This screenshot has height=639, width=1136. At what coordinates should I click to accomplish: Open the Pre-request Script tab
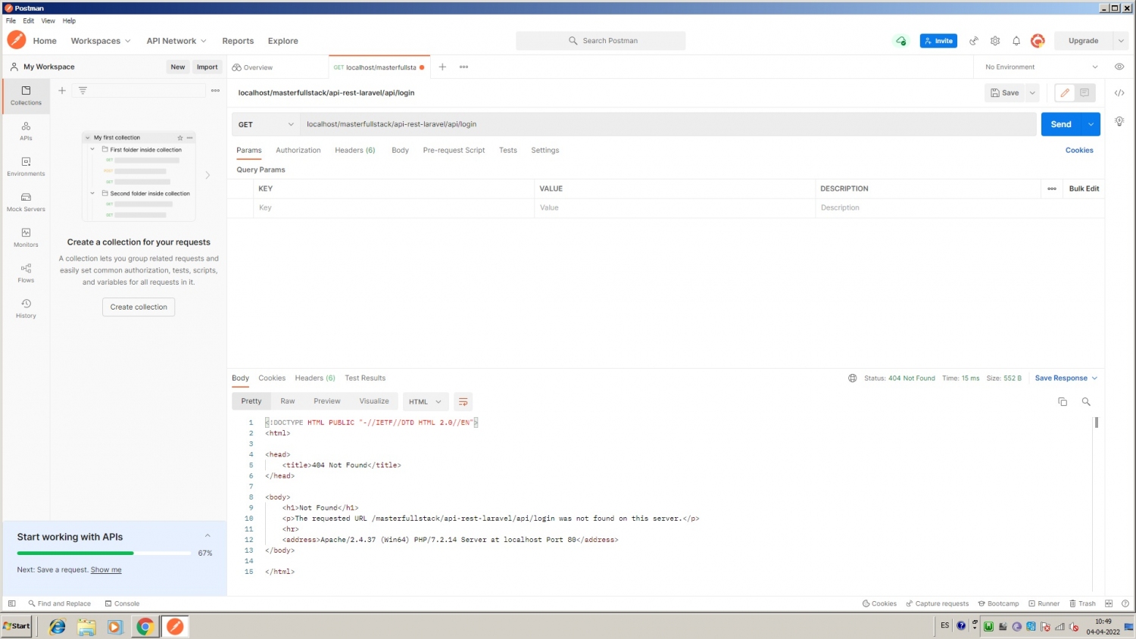(454, 150)
